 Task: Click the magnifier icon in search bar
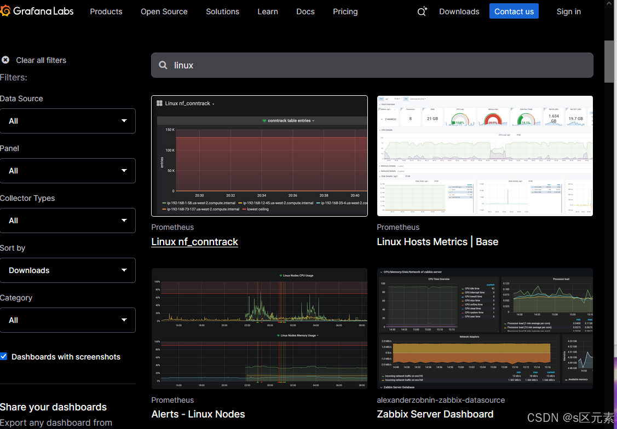pyautogui.click(x=163, y=65)
